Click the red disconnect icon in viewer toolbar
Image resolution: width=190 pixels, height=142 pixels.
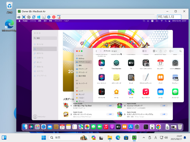pyautogui.click(x=54, y=17)
